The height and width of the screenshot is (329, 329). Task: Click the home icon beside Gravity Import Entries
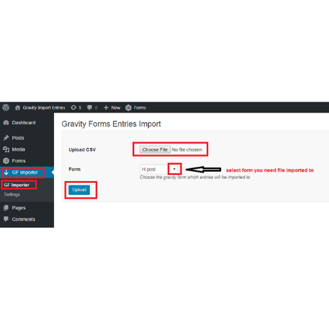click(x=18, y=107)
